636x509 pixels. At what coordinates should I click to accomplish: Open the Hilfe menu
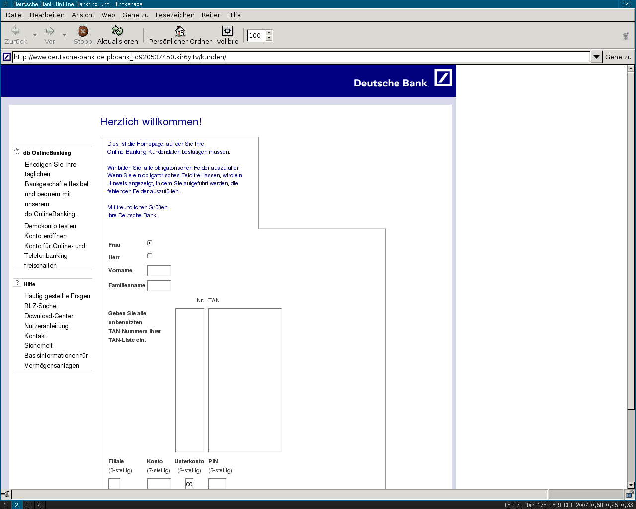coord(234,15)
